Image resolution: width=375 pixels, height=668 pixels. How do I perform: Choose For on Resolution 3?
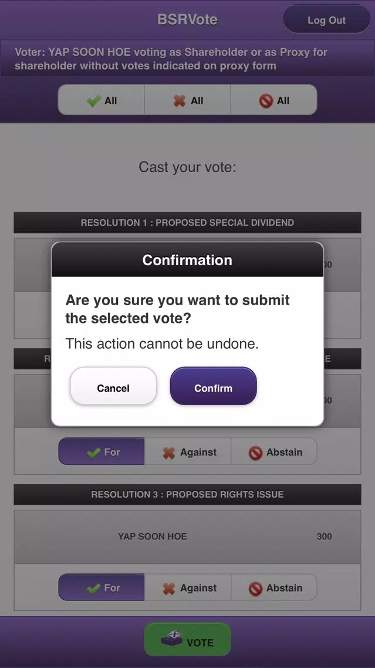(x=102, y=587)
